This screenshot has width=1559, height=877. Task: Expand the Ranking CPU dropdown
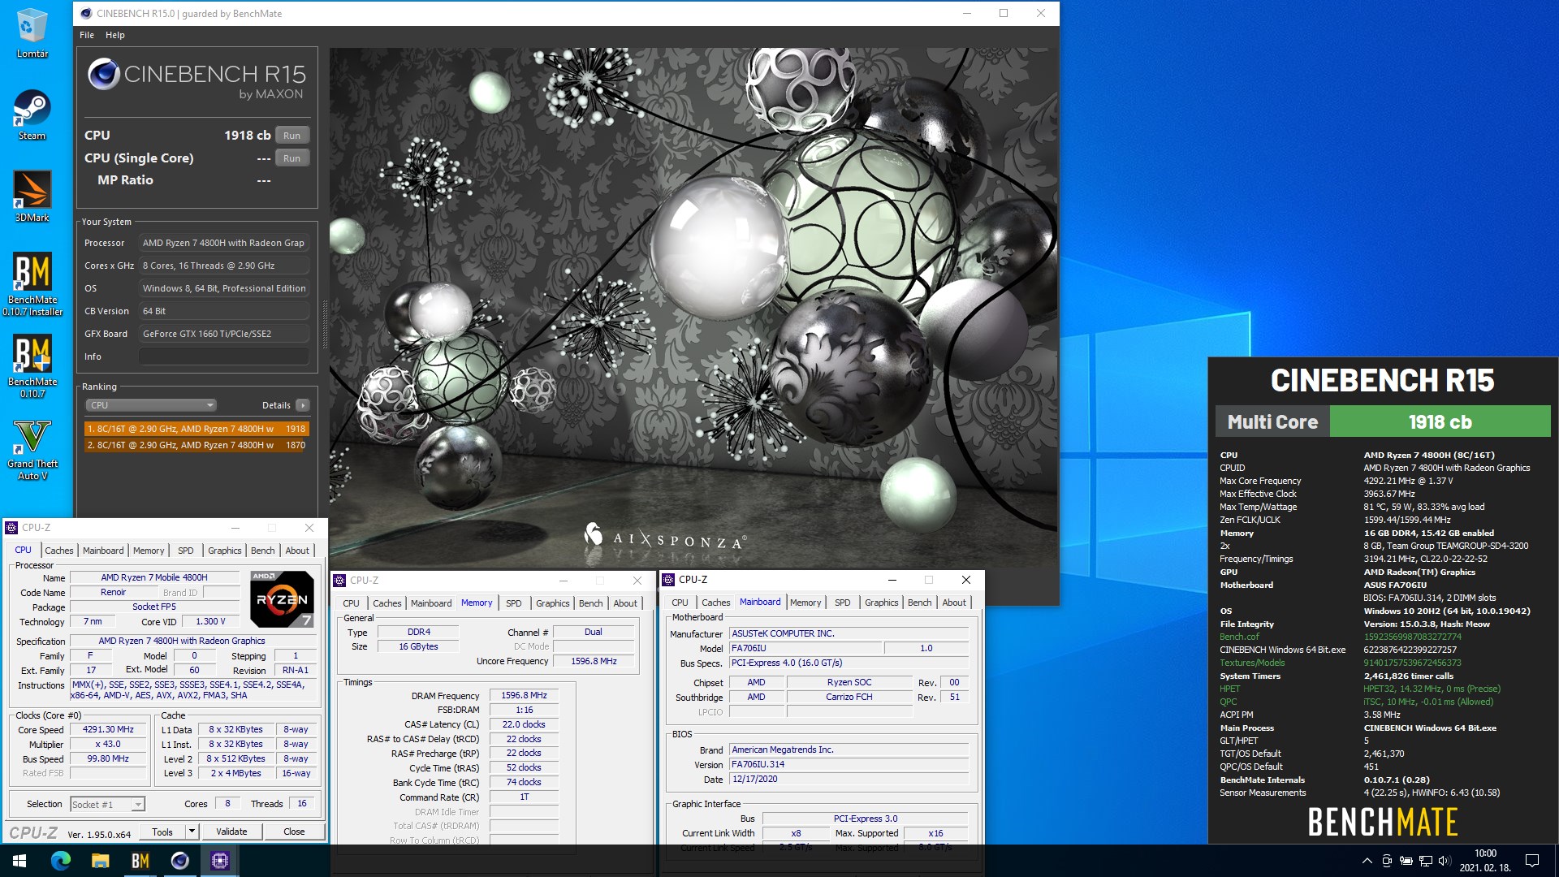(151, 405)
